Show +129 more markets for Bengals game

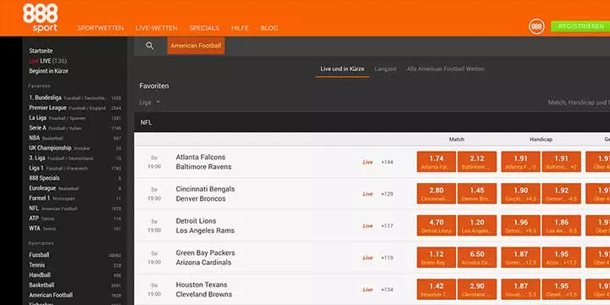pos(387,194)
